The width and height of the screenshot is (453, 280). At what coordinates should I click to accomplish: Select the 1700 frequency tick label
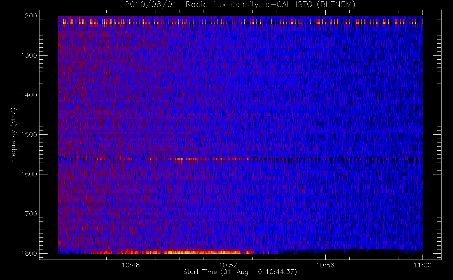29,214
